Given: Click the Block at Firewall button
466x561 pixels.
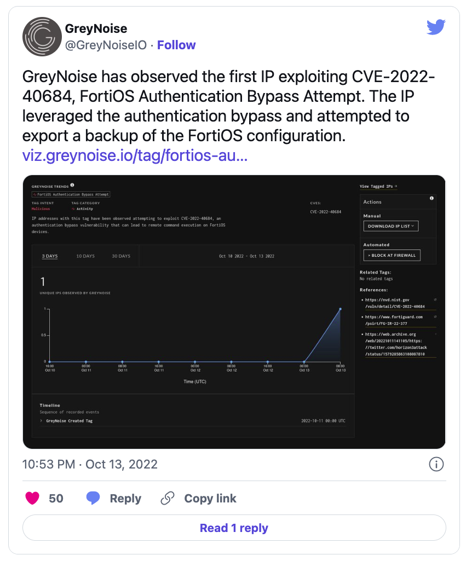Looking at the screenshot, I should tap(392, 255).
